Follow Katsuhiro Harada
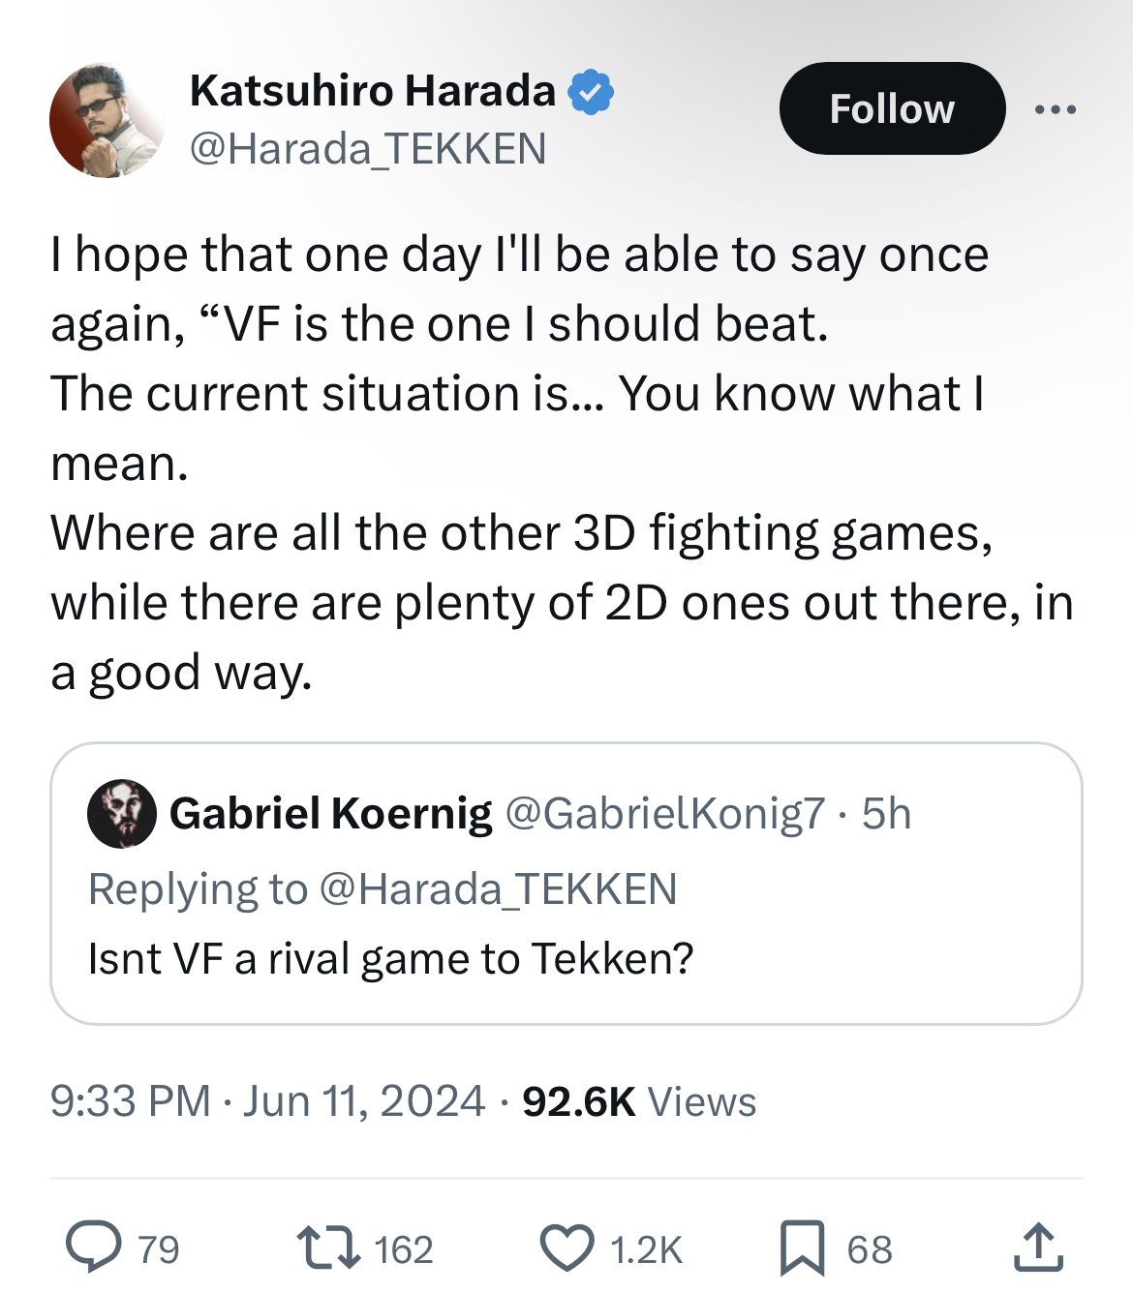This screenshot has height=1293, width=1133. pyautogui.click(x=892, y=109)
